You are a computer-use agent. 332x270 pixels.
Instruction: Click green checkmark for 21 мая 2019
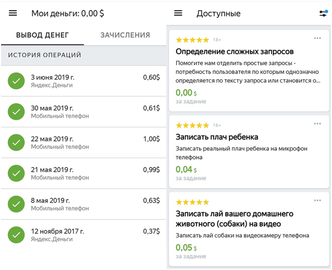click(x=16, y=173)
